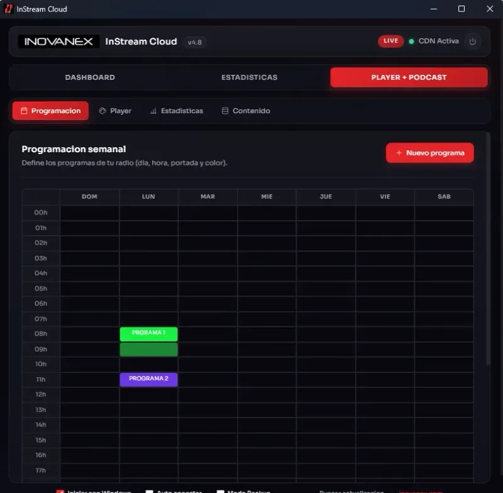Screen dimensions: 503x493
Task: Click the JUE day column header
Action: pyautogui.click(x=326, y=197)
